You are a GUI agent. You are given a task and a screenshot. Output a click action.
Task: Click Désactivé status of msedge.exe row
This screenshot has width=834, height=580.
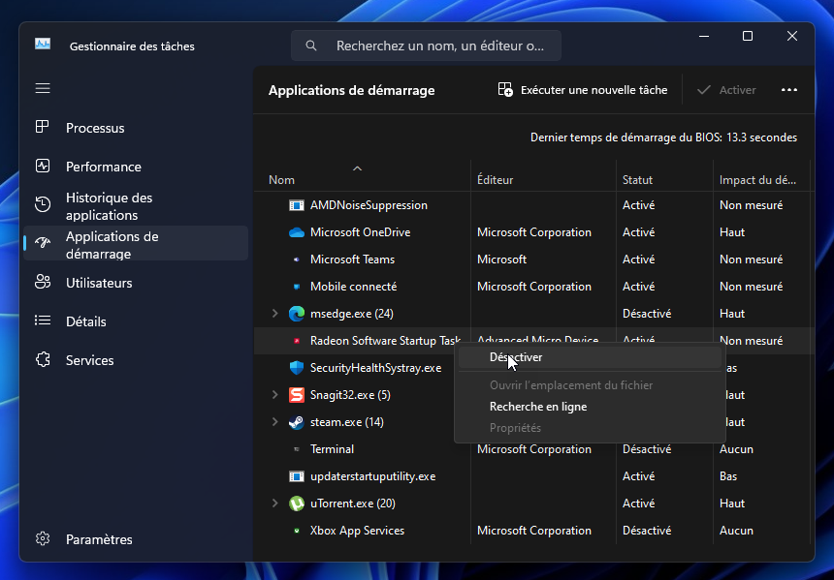647,314
